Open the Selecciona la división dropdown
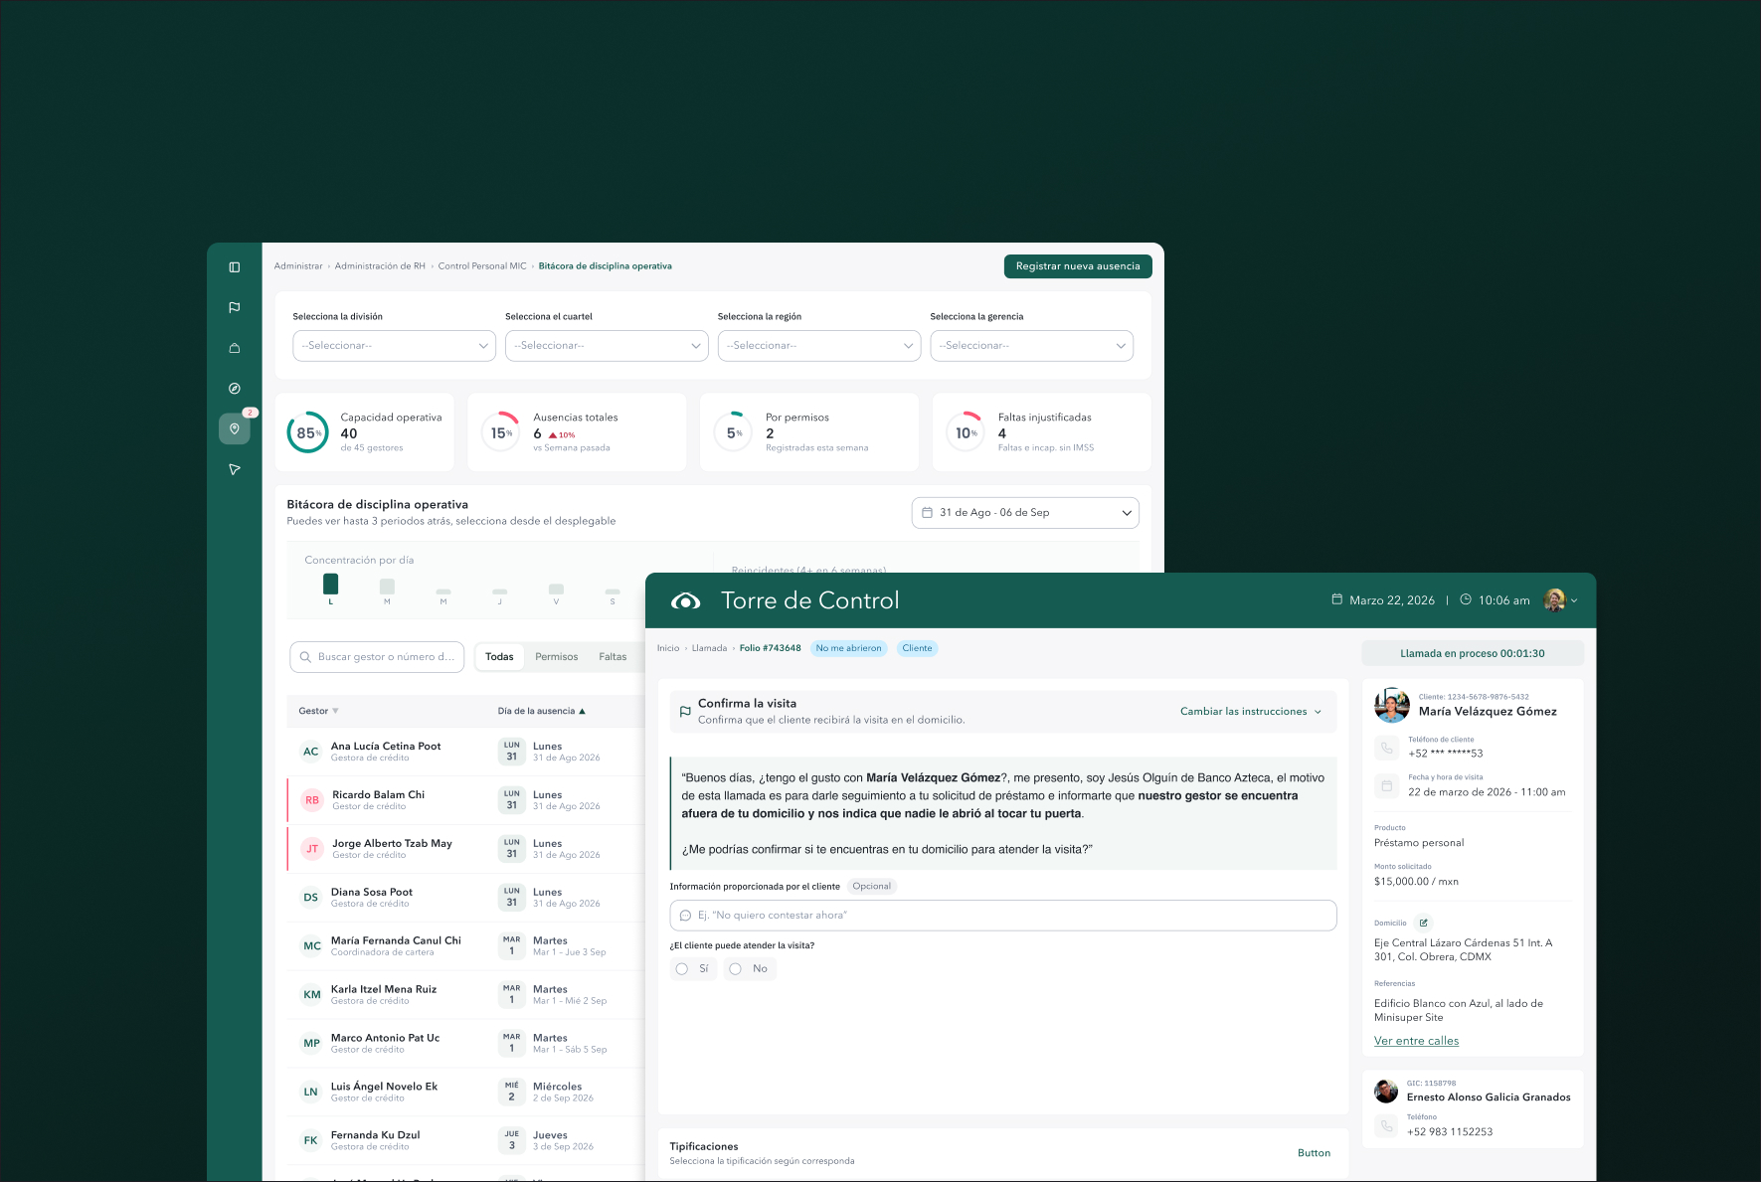This screenshot has height=1182, width=1761. coord(395,346)
